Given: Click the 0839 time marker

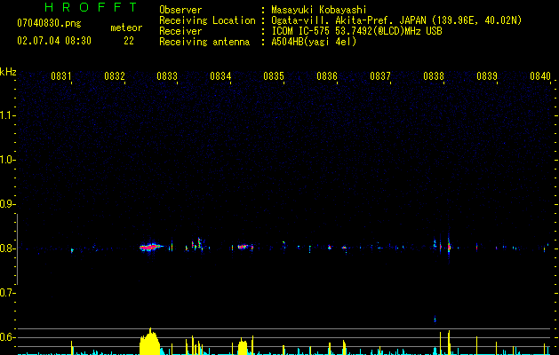Looking at the screenshot, I should [487, 76].
